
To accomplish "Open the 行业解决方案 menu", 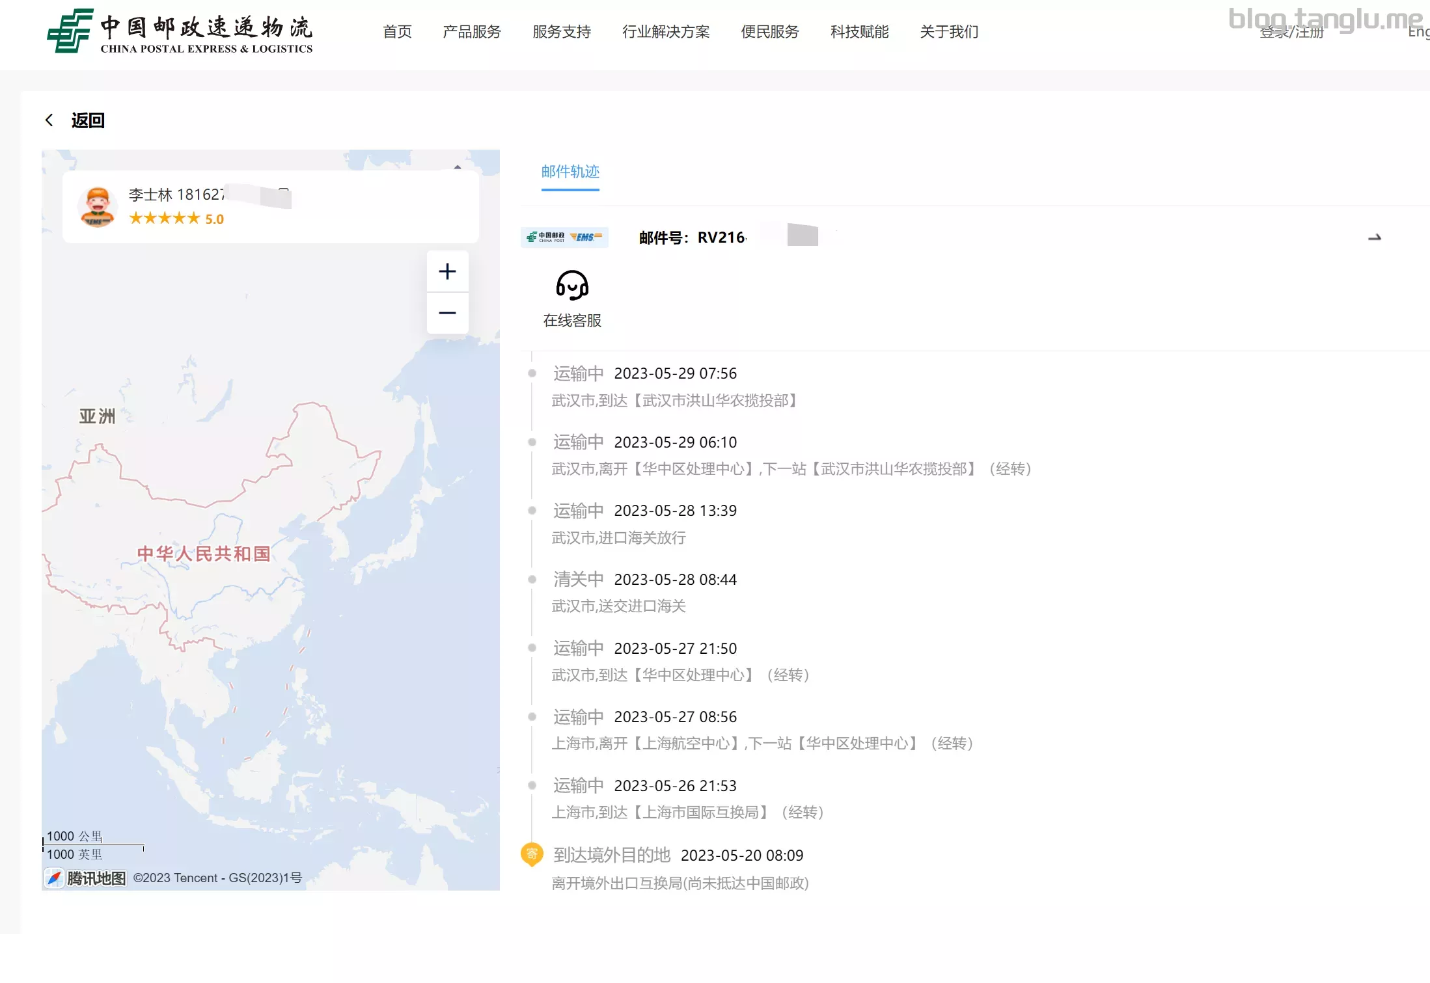I will [666, 31].
